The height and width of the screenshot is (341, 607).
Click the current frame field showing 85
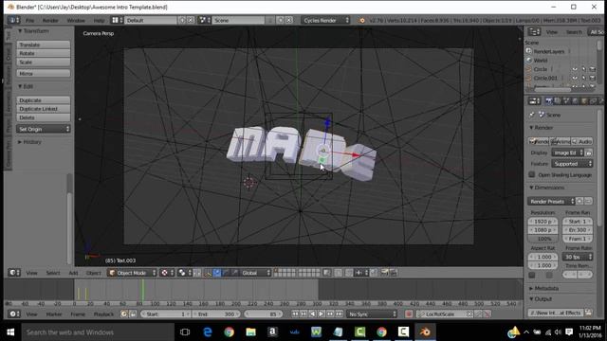click(x=264, y=314)
